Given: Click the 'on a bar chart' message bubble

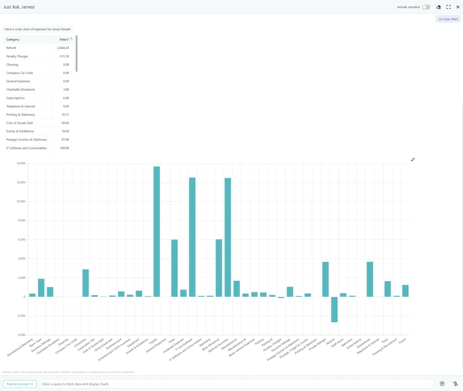Looking at the screenshot, I should coord(448,19).
